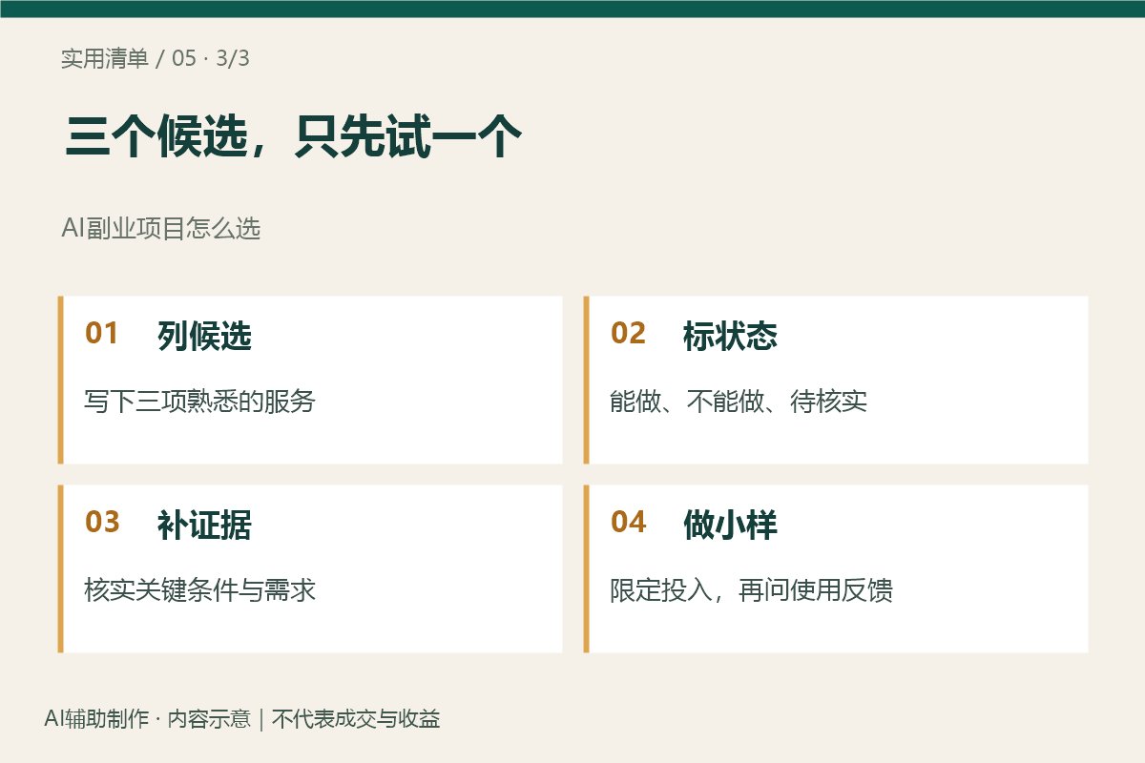Click the breadcrumb text 实用清单 / 05 · 3/3
Viewport: 1145px width, 763px height.
tap(156, 58)
